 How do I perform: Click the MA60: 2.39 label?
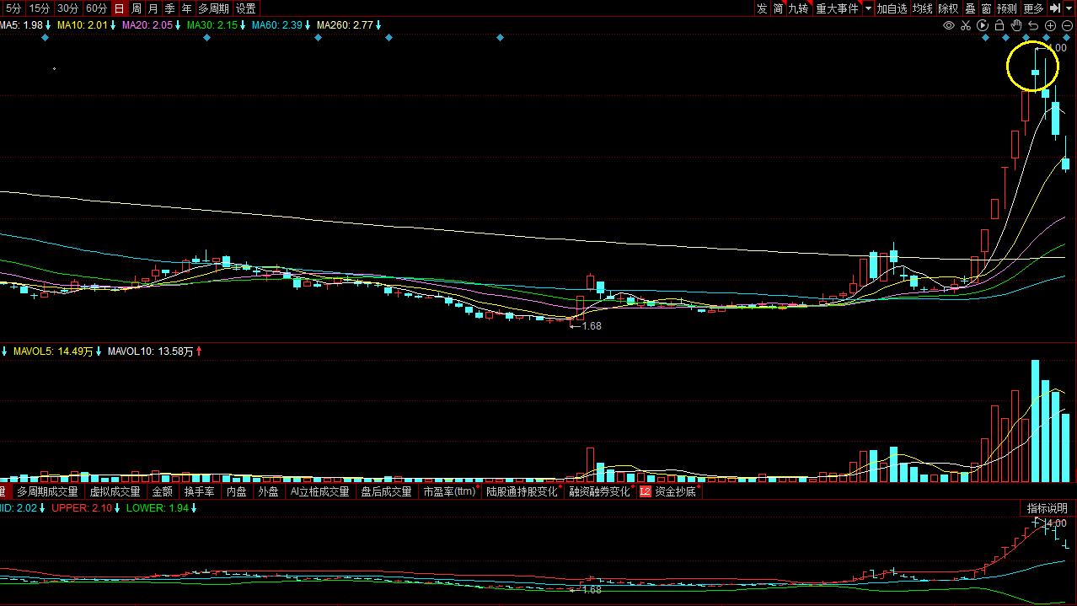[277, 25]
